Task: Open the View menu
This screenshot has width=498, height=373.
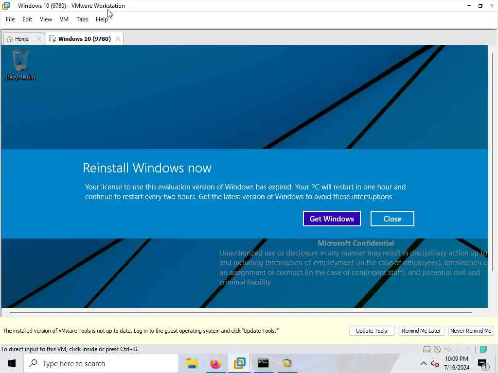Action: coord(46,19)
